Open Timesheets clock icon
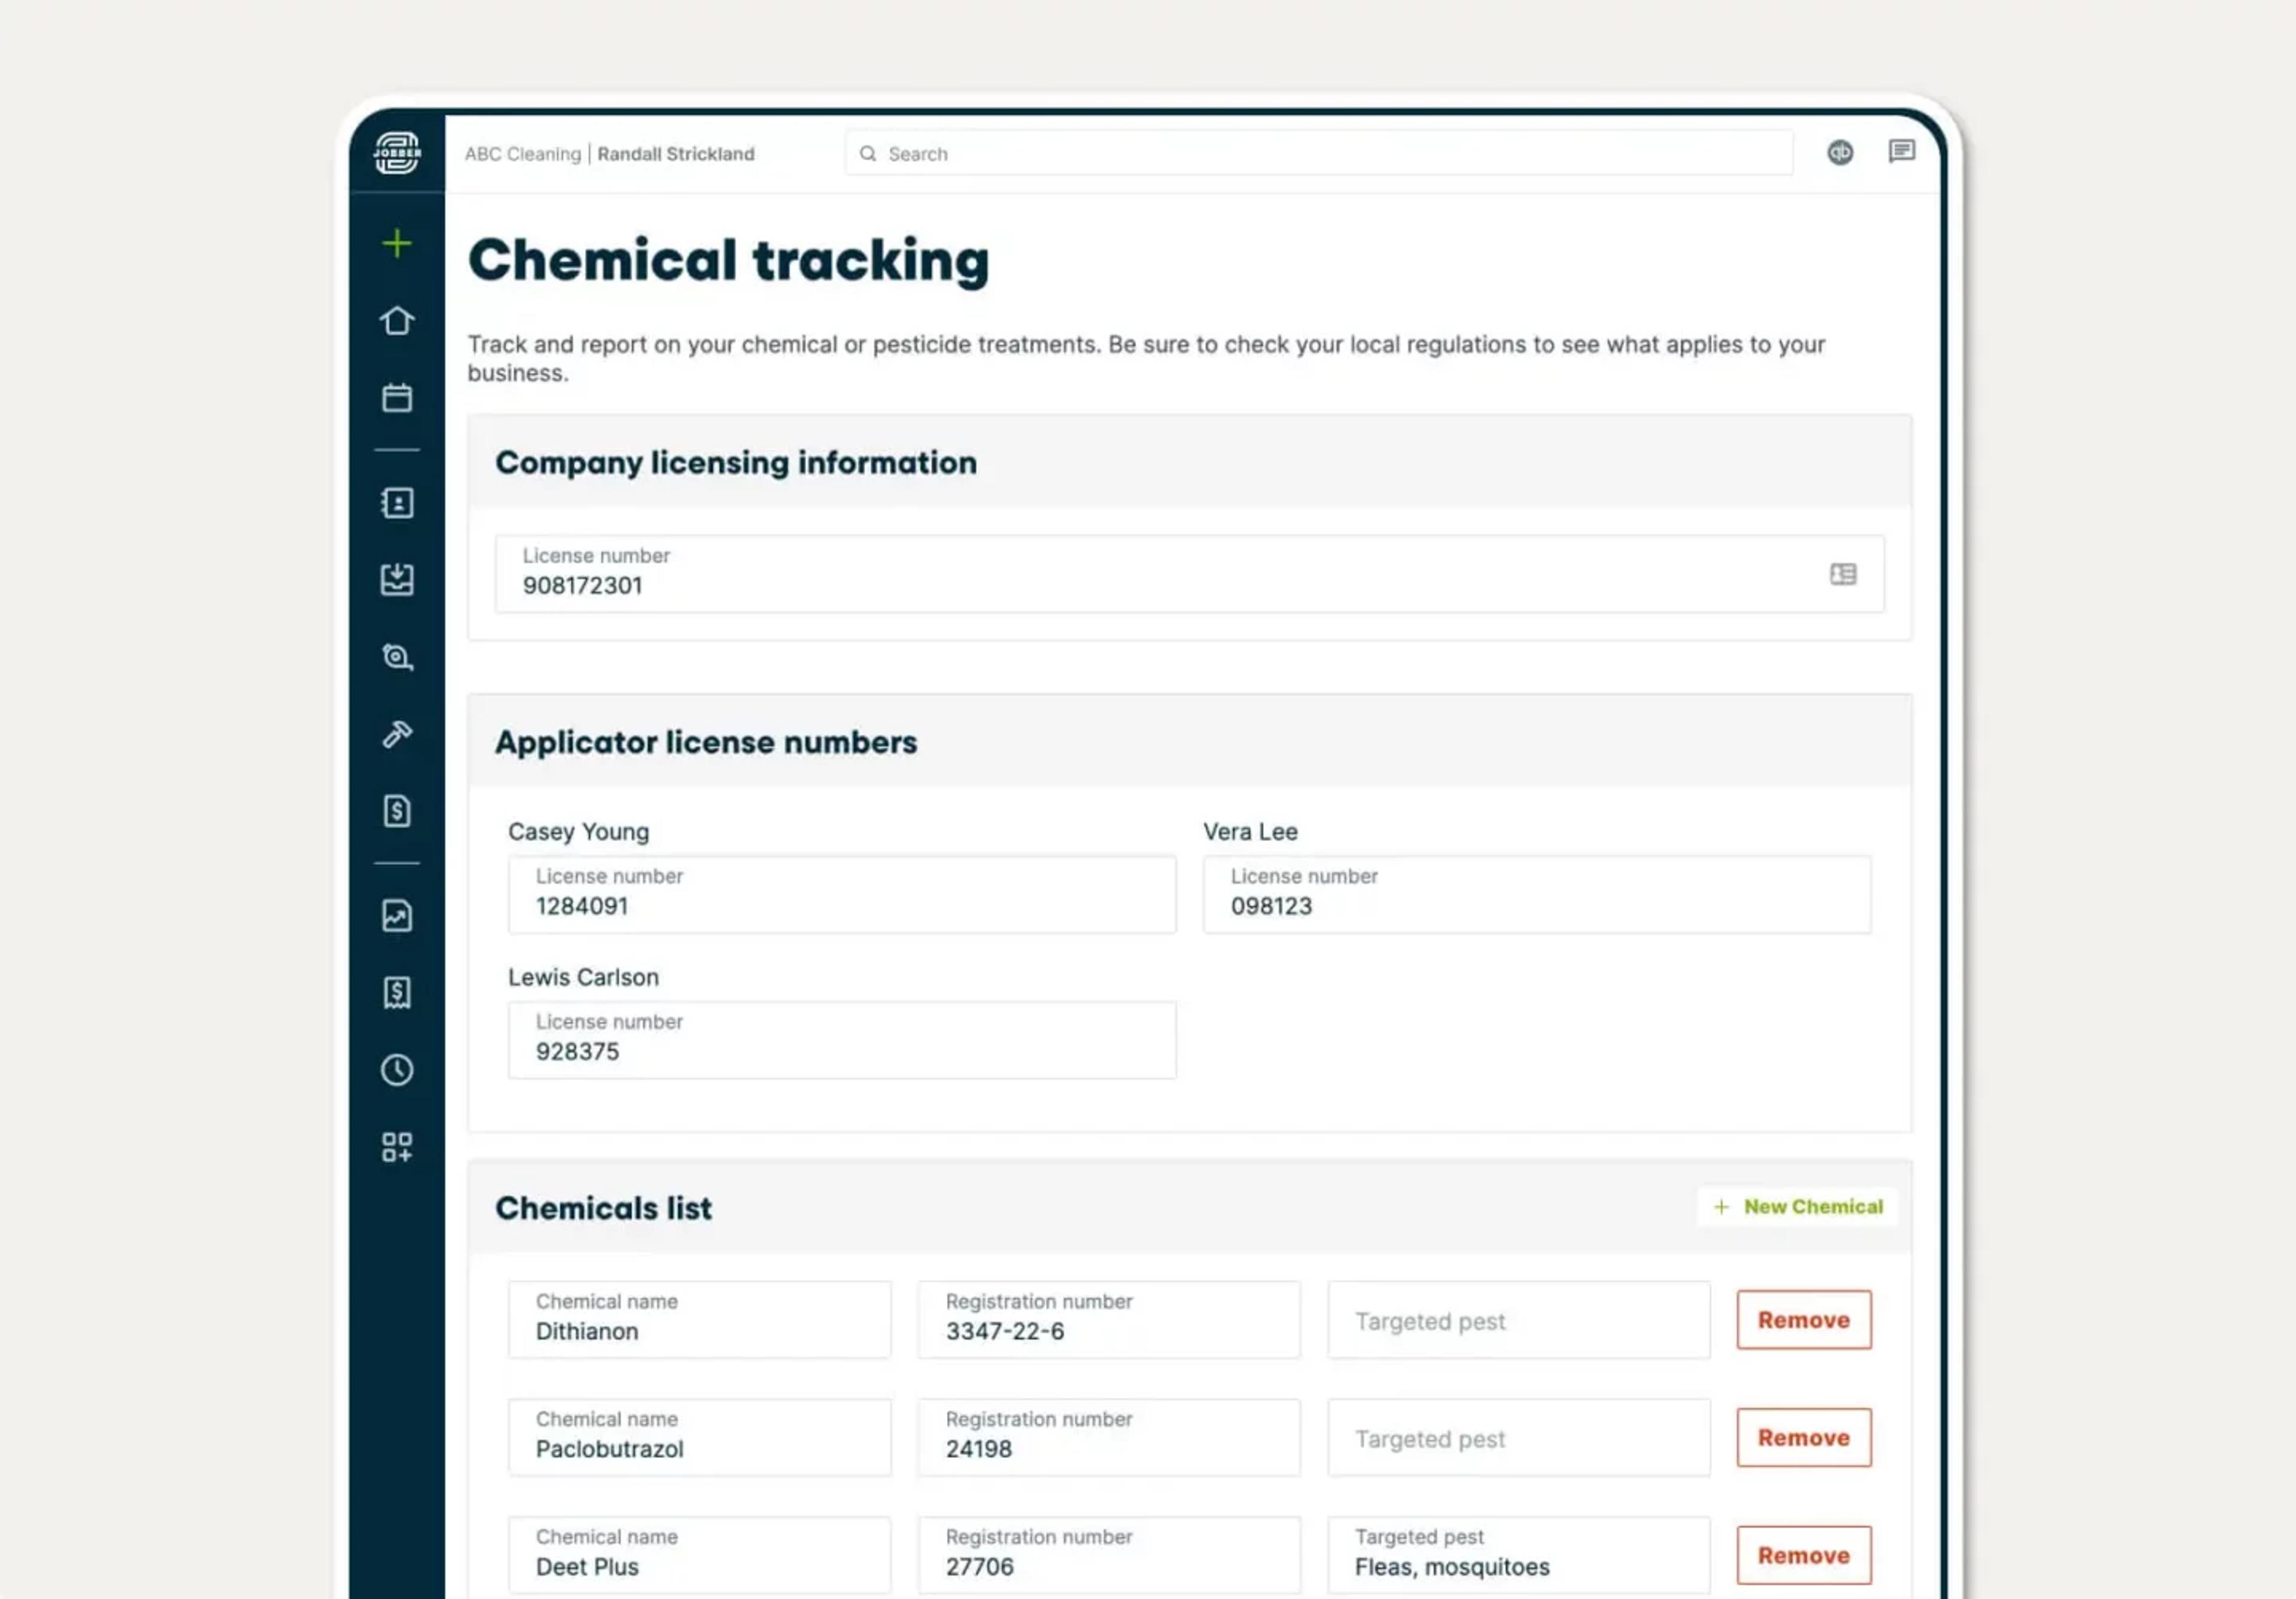This screenshot has height=1599, width=2296. point(397,1069)
